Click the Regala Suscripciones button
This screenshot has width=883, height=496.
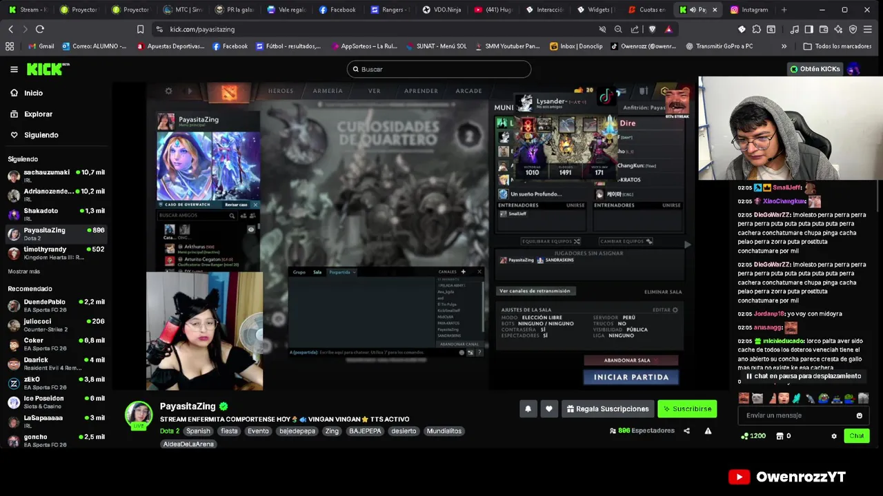pyautogui.click(x=608, y=409)
